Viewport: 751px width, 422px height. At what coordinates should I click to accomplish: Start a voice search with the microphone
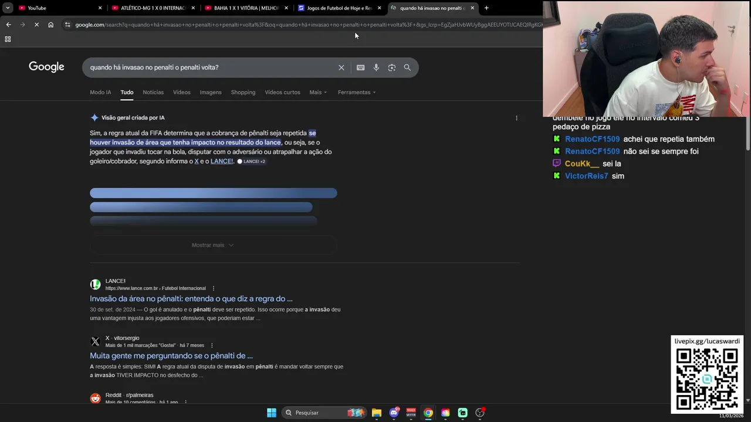point(376,67)
